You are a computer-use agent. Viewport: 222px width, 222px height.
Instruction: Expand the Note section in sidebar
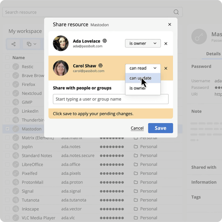196,111
